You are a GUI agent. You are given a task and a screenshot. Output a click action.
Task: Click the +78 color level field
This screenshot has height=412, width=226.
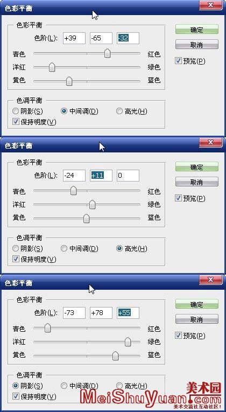[101, 313]
